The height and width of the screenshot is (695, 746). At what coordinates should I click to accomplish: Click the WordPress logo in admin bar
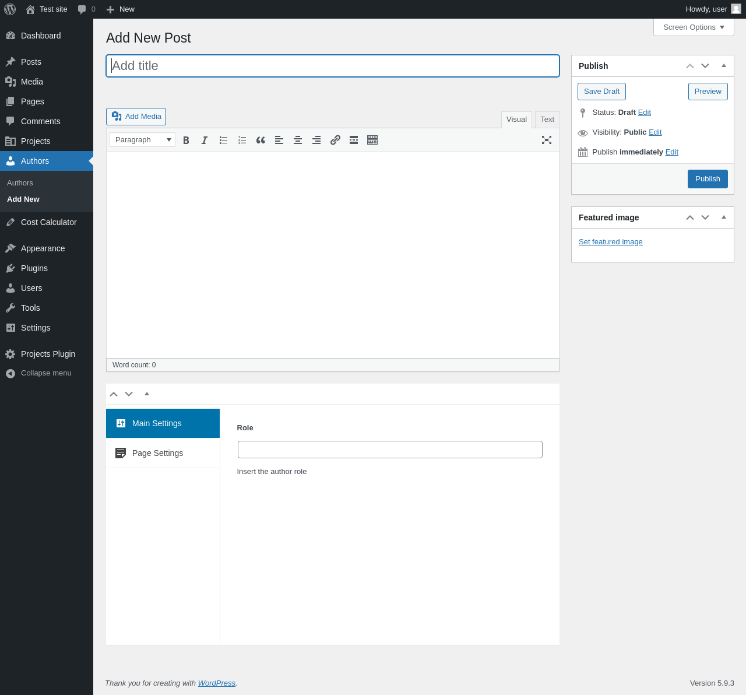[10, 9]
